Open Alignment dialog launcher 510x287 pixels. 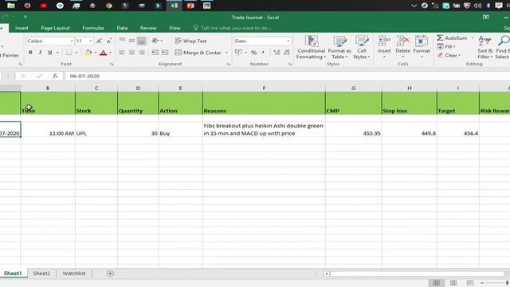coord(228,64)
